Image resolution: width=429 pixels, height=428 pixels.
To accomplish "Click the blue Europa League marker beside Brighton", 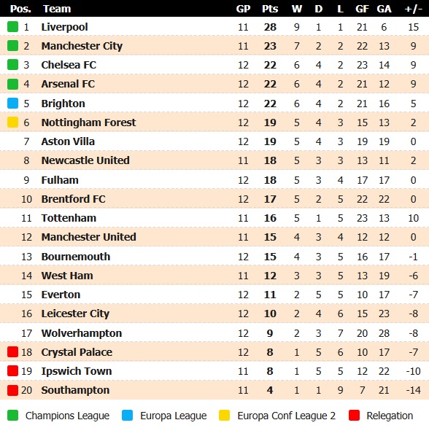I will click(x=12, y=104).
